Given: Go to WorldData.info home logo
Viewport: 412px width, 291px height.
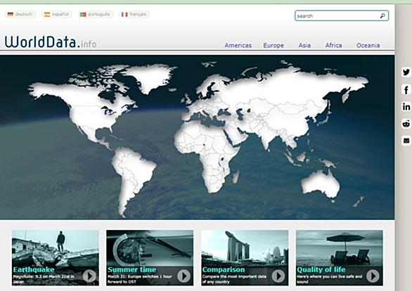Looking at the screenshot, I should click(x=51, y=41).
